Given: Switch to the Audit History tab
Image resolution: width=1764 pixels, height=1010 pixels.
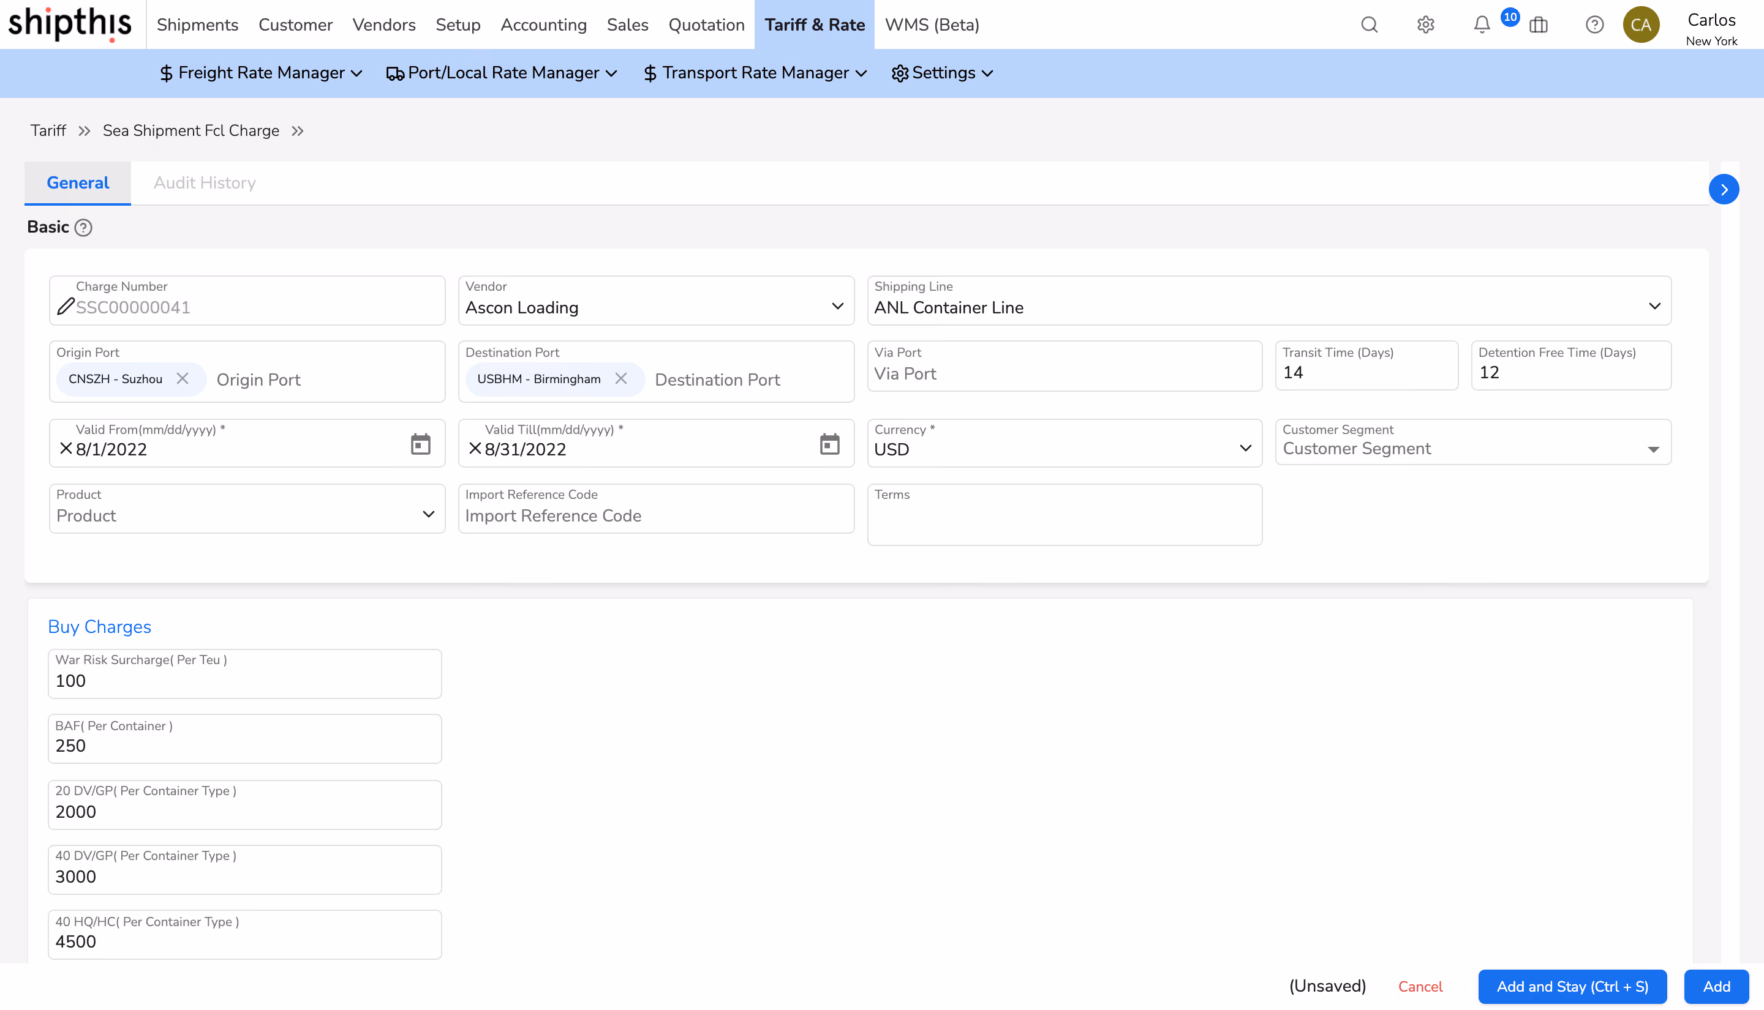Looking at the screenshot, I should [x=205, y=183].
